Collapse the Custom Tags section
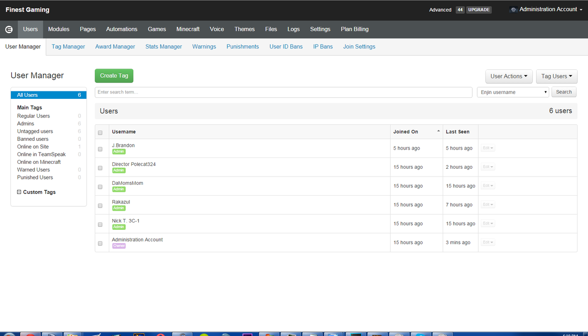588x336 pixels. pyautogui.click(x=19, y=192)
